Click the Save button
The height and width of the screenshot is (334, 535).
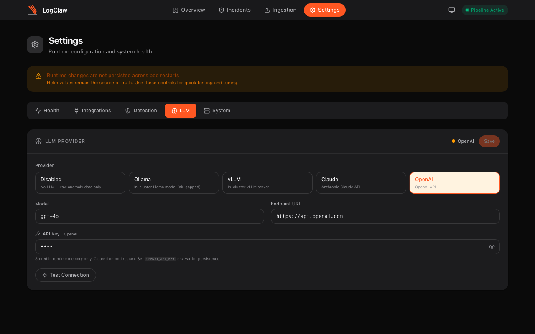pyautogui.click(x=489, y=141)
